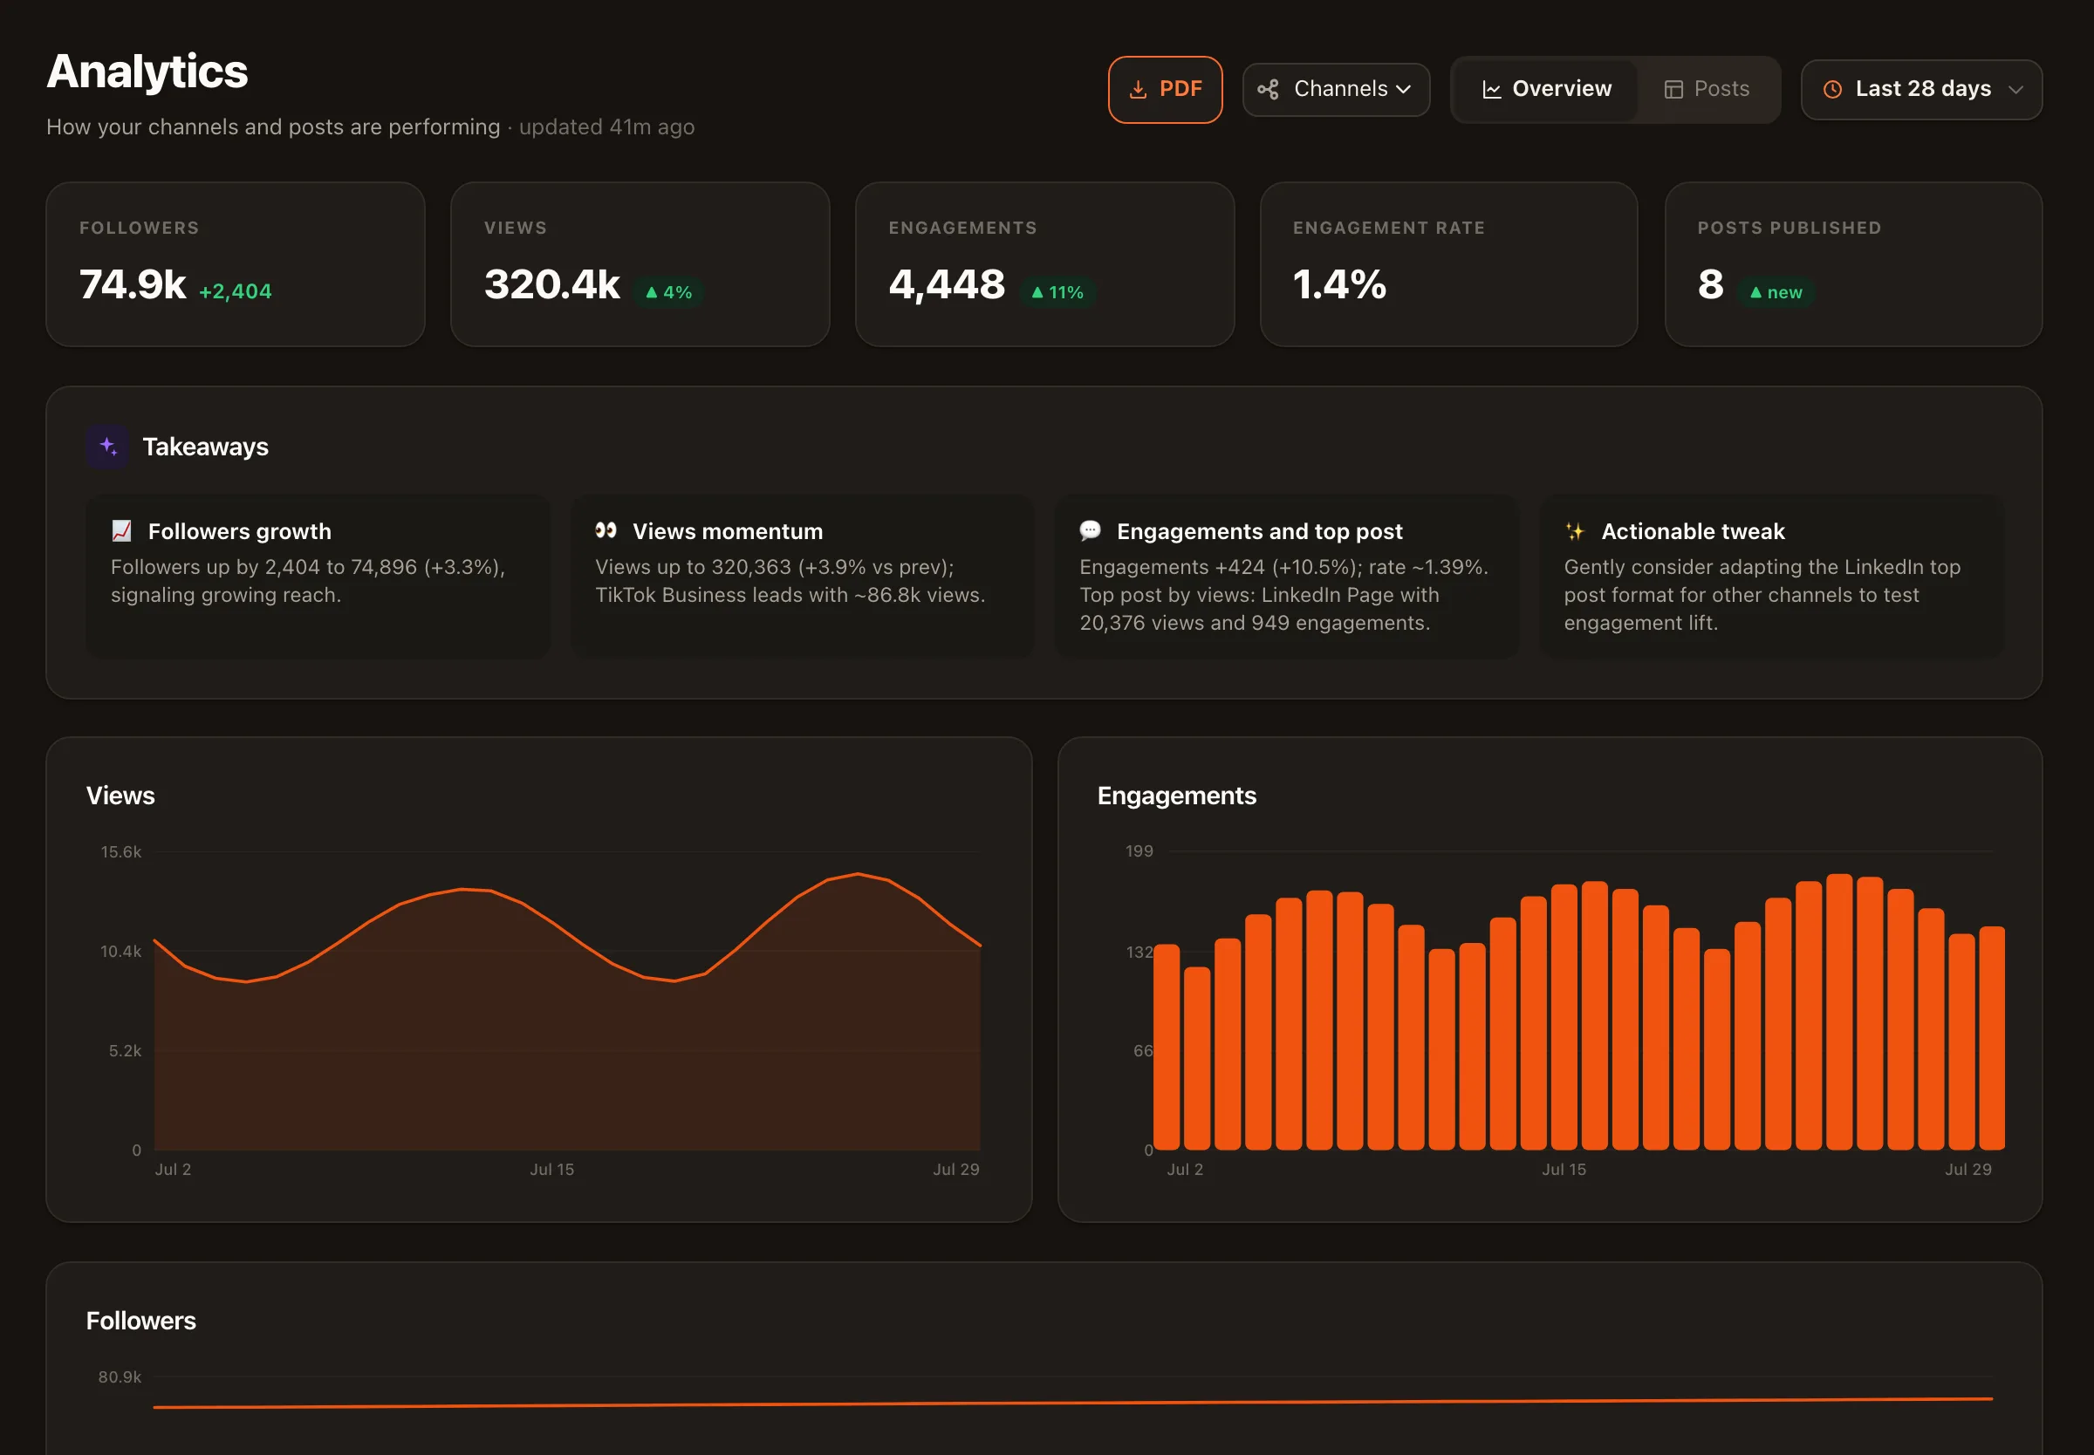The image size is (2094, 1455).
Task: Open the Channels dropdown
Action: pos(1336,89)
